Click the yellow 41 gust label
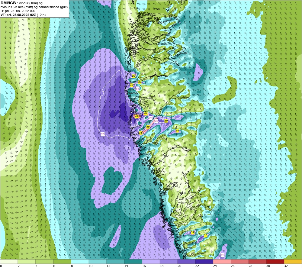Image resolution: width=302 pixels, height=268 pixels. click(x=137, y=116)
